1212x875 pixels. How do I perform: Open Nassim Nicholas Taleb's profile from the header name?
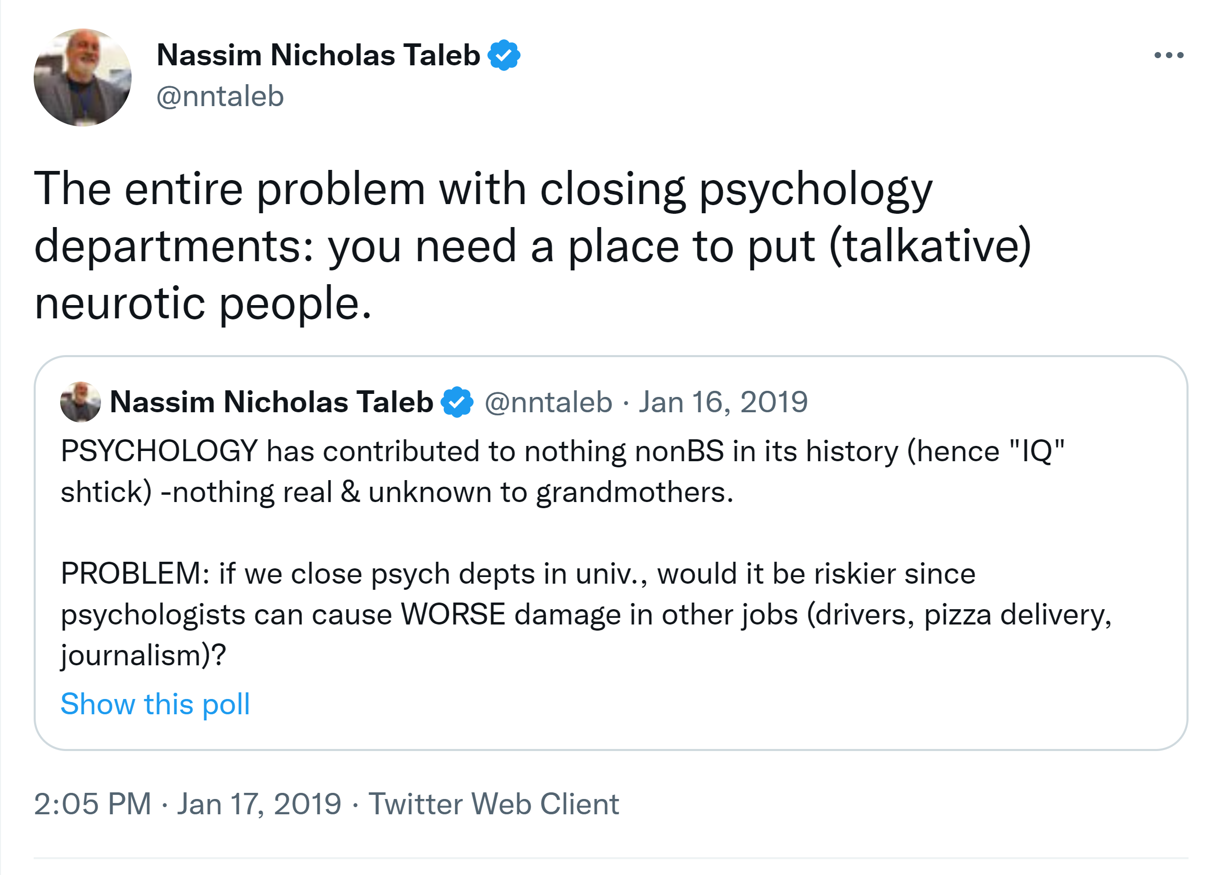pos(318,55)
